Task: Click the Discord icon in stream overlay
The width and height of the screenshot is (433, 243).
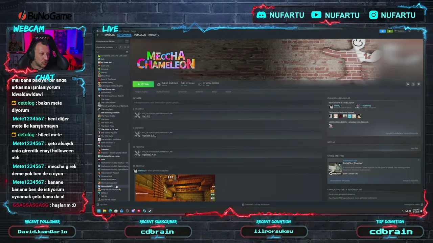Action: click(261, 15)
